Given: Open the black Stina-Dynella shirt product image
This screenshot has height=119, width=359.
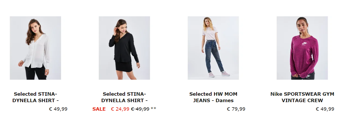Looking at the screenshot, I should click(124, 48).
